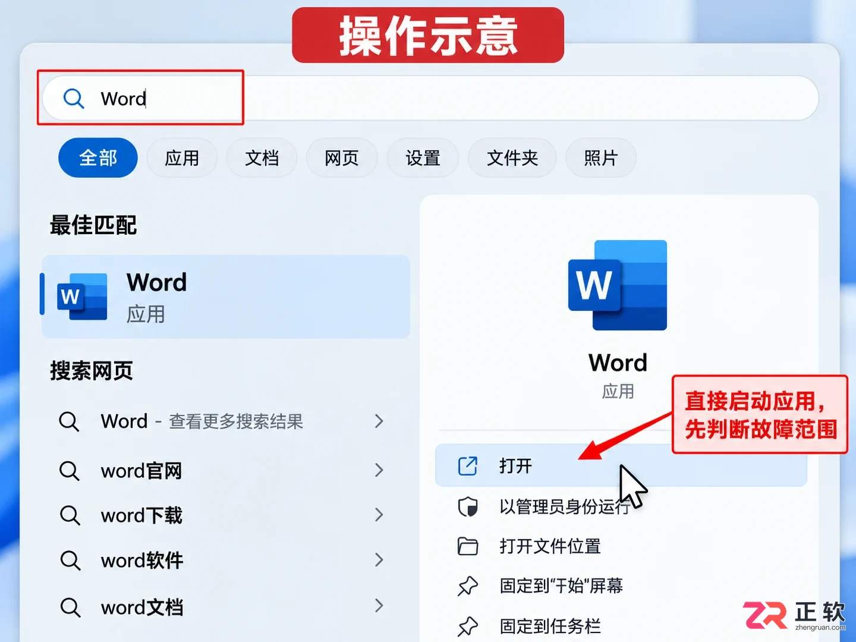Open the word官网 web suggestion
856x642 pixels.
(x=223, y=471)
